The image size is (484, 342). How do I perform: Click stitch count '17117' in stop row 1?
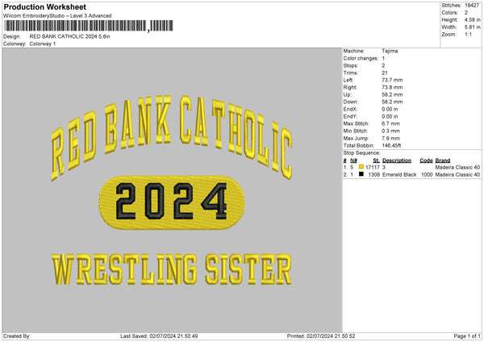[x=373, y=167]
